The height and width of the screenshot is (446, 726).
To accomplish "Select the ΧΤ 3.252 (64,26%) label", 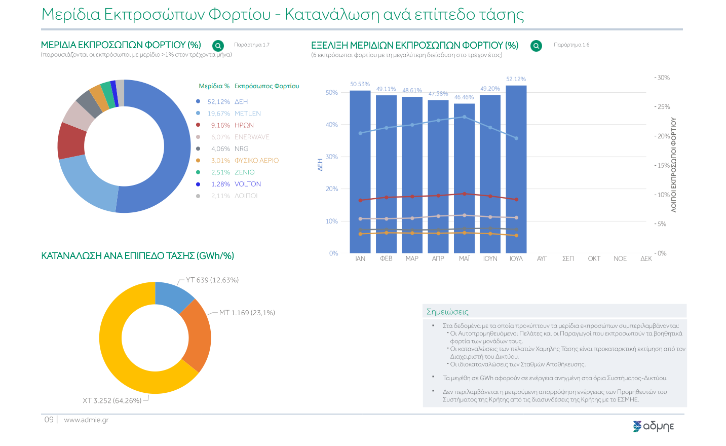I will pos(112,401).
